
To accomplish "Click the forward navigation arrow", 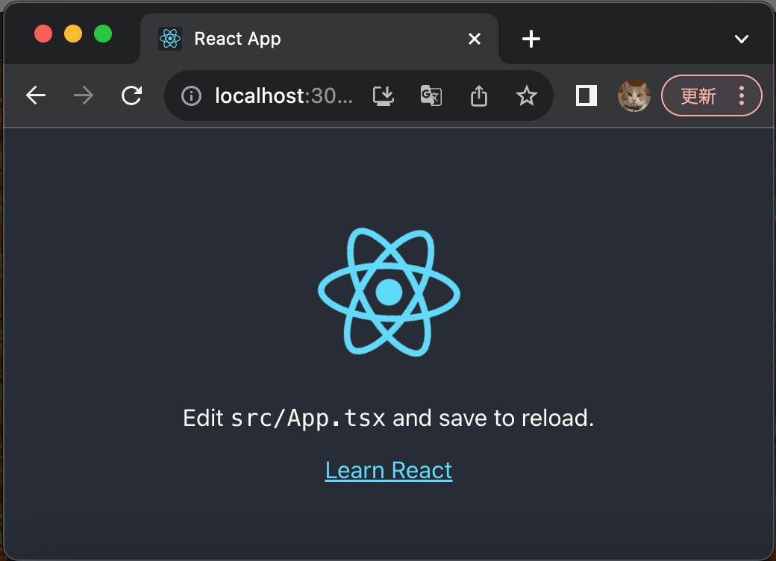I will (x=84, y=95).
